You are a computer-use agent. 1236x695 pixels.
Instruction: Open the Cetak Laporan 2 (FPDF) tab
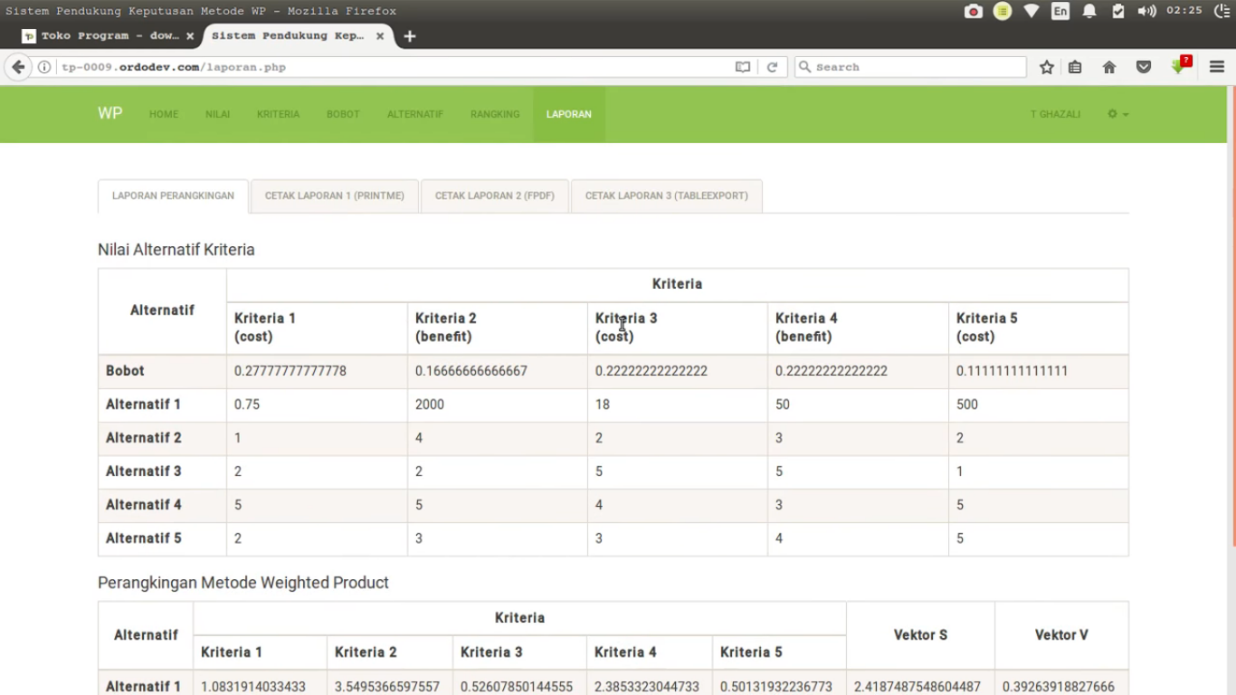pos(495,195)
